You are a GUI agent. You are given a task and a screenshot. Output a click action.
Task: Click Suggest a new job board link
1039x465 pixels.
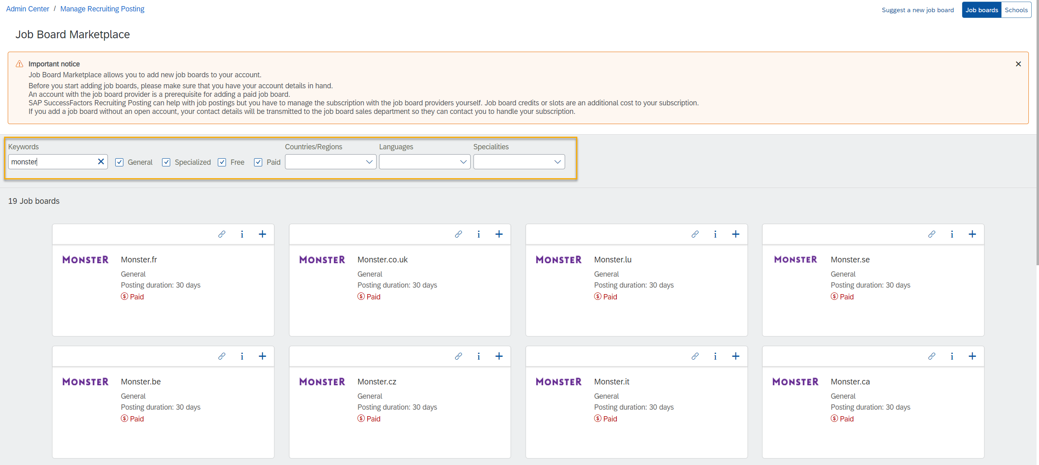tap(918, 10)
